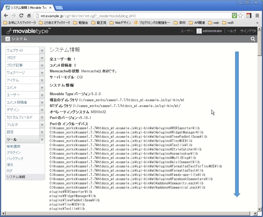Open the アイテム sidebar menu

(x=23, y=80)
